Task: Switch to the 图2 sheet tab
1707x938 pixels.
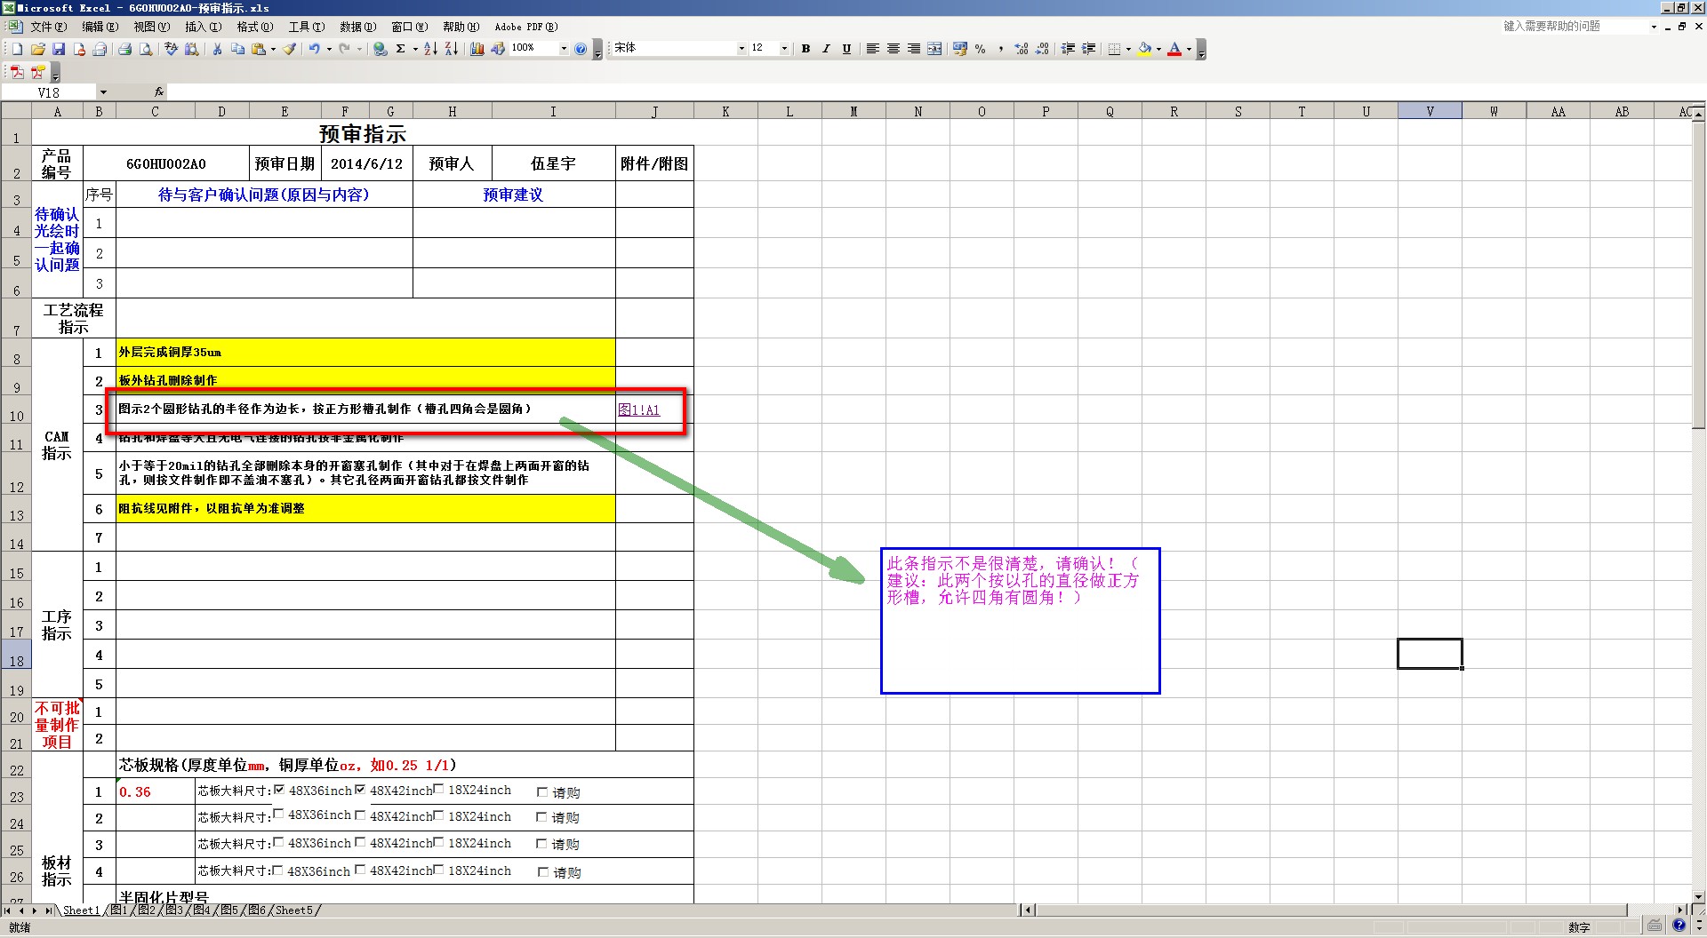Action: (147, 910)
